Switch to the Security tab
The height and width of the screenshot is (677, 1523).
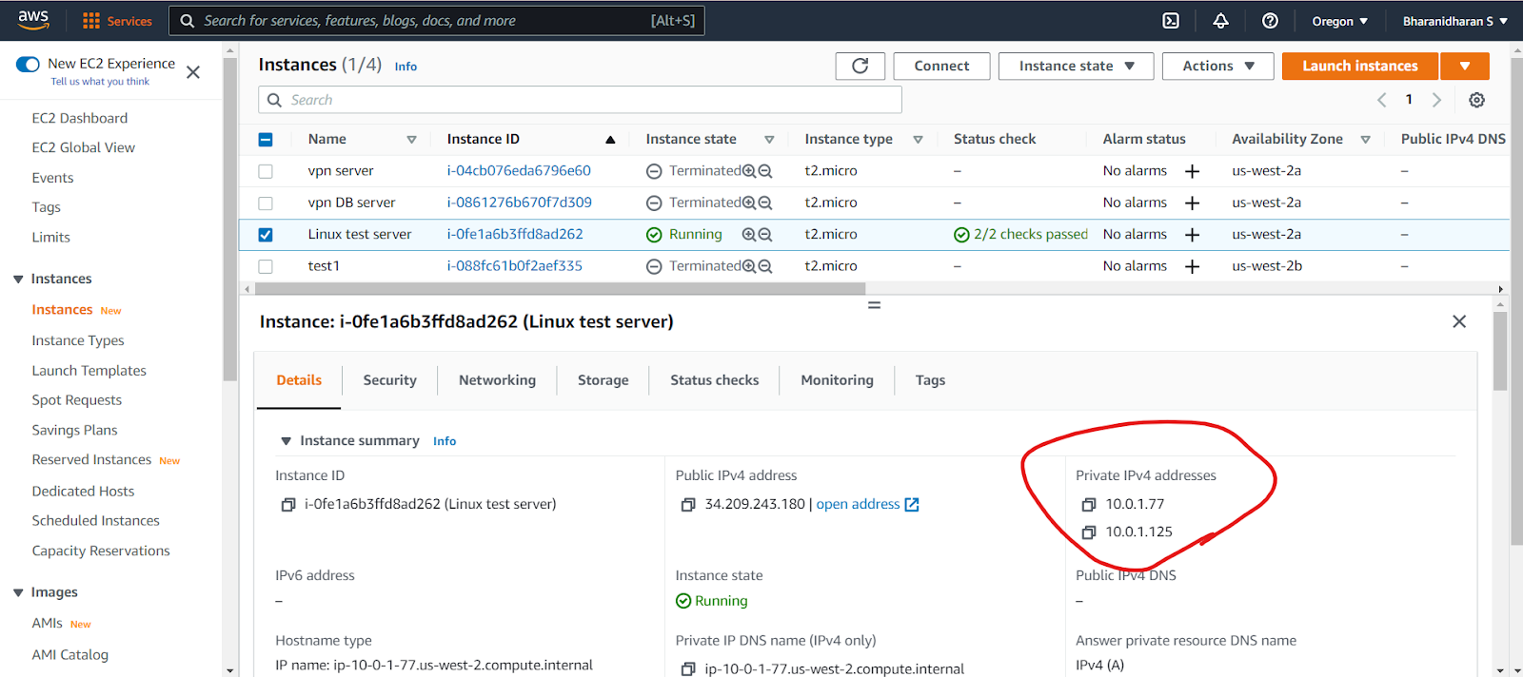(390, 380)
